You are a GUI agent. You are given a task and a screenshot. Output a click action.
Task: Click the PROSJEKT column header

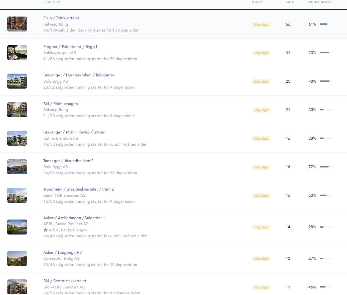coord(52,2)
